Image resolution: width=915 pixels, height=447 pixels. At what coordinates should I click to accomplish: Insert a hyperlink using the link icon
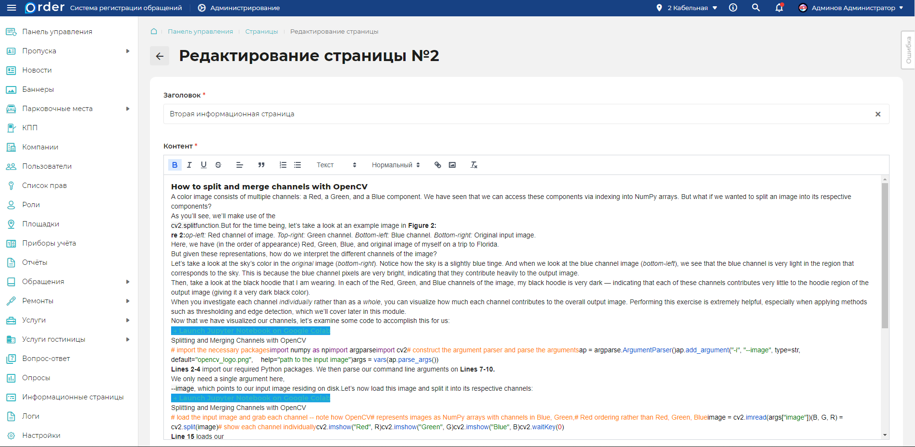point(437,164)
